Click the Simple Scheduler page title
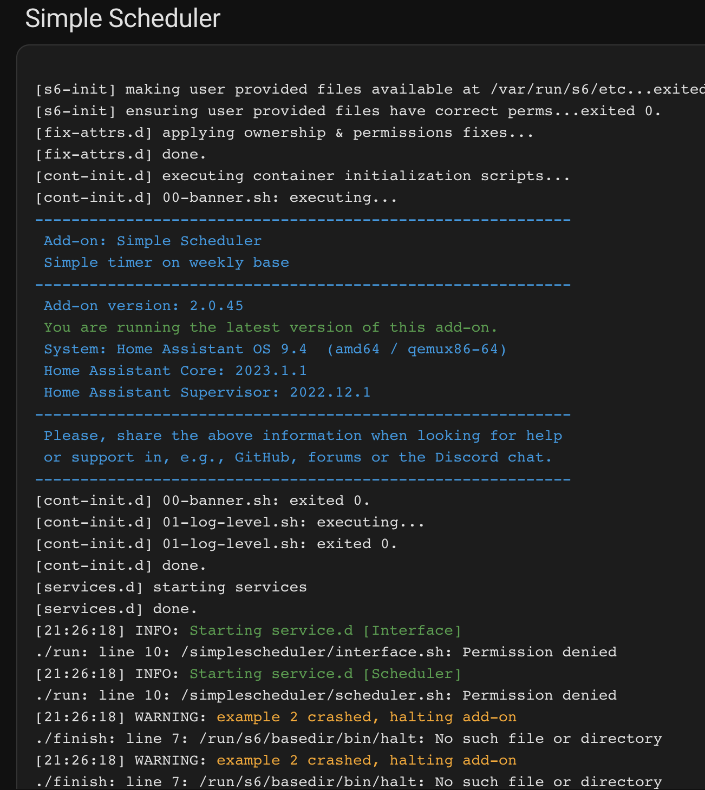Screen dimensions: 705x790 (x=123, y=19)
